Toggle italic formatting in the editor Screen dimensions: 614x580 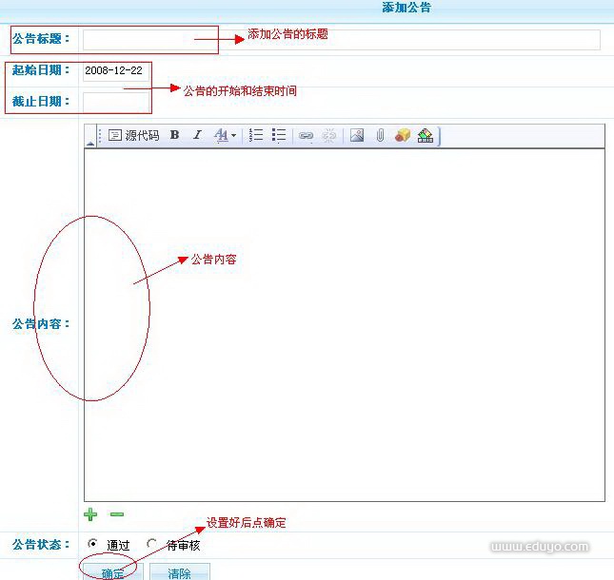197,136
